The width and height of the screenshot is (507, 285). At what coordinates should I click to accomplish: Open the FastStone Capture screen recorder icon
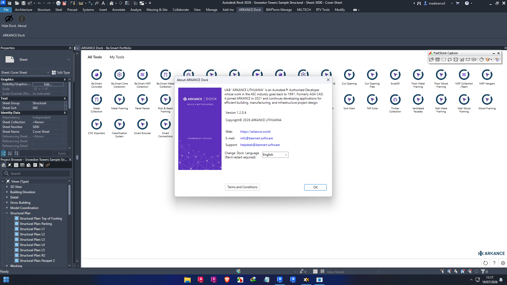[x=474, y=60]
